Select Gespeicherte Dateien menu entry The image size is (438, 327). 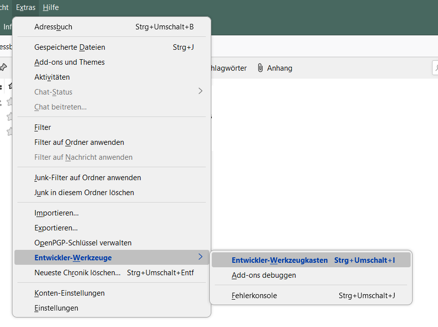[70, 47]
